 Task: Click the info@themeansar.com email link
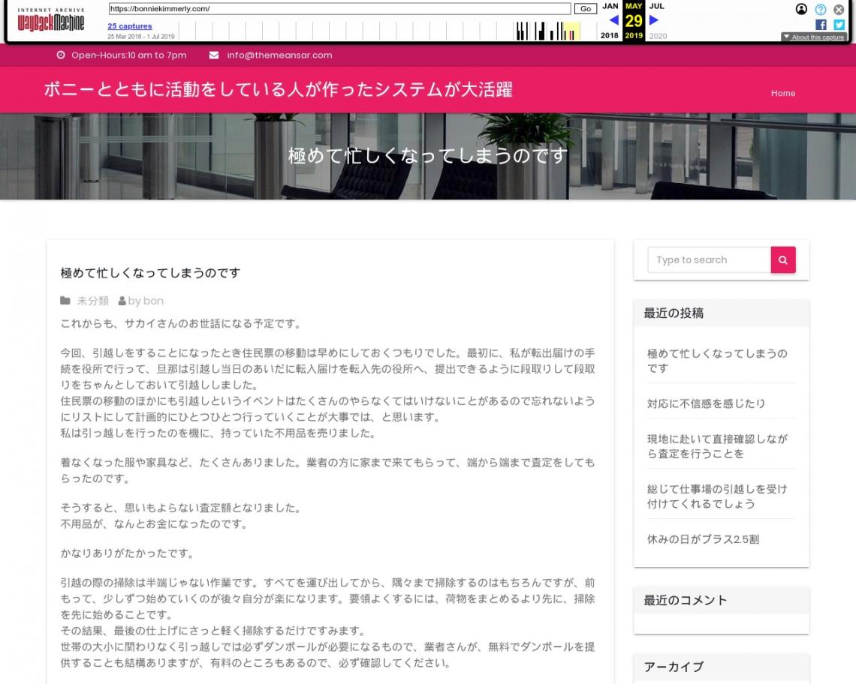pos(279,55)
